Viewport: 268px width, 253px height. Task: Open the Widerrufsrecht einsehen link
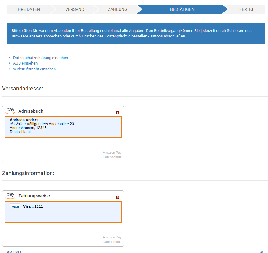point(34,69)
